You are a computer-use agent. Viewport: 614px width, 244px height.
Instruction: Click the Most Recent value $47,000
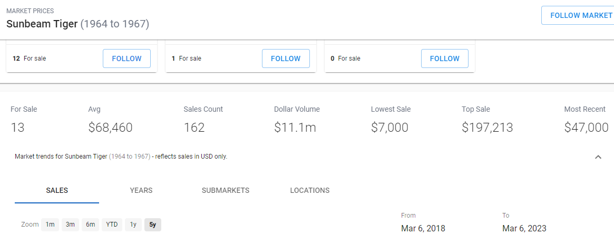[x=586, y=128]
